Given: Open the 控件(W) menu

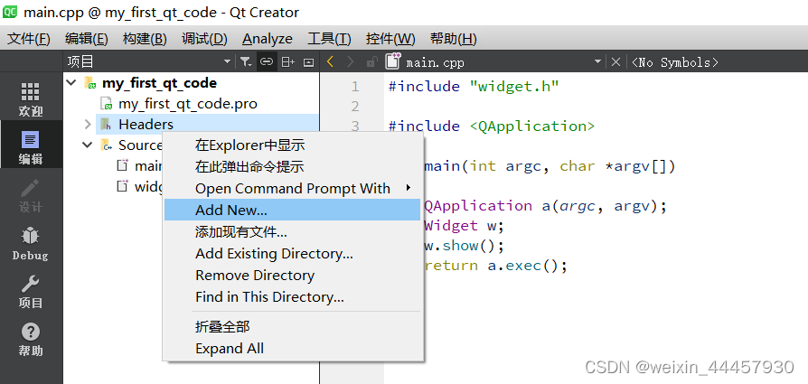Looking at the screenshot, I should [x=390, y=39].
